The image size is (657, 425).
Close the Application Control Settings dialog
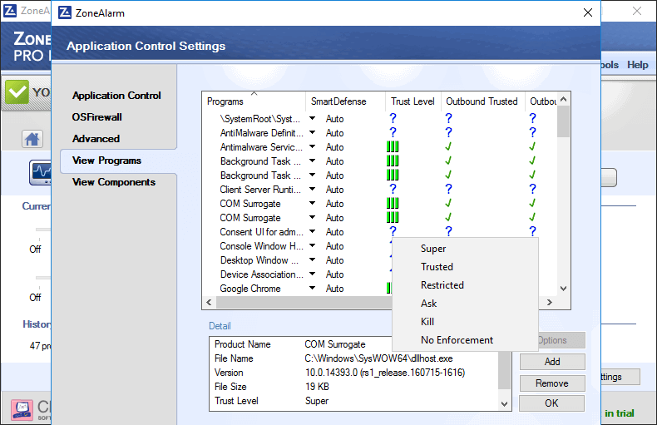(588, 12)
